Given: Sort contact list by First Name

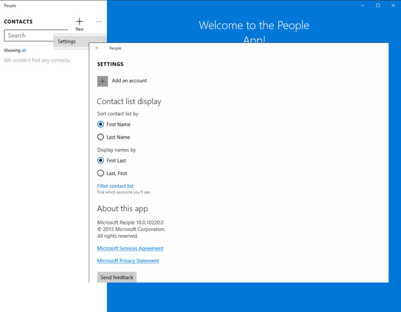Looking at the screenshot, I should click(101, 125).
